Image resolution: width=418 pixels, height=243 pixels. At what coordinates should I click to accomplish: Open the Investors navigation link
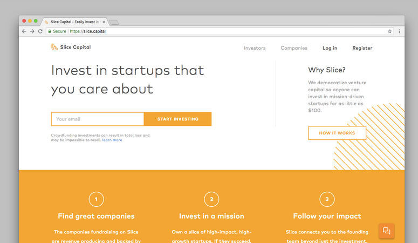[x=255, y=48]
